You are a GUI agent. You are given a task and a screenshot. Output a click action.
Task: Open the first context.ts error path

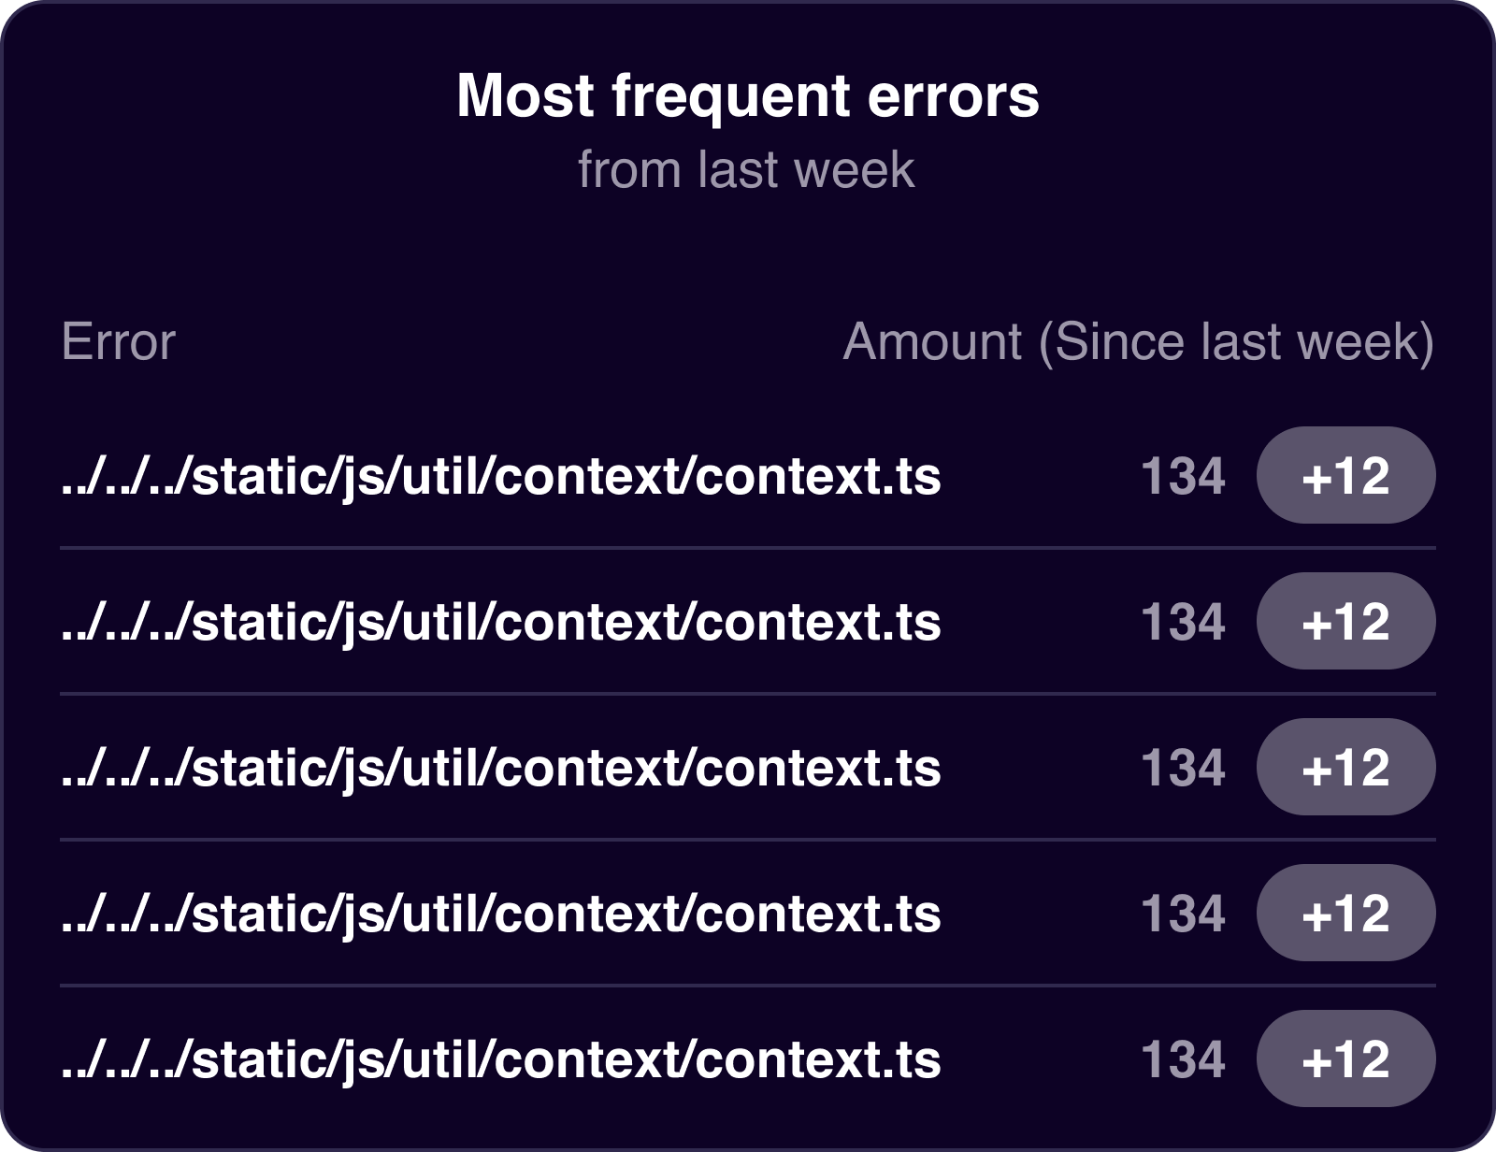click(500, 476)
